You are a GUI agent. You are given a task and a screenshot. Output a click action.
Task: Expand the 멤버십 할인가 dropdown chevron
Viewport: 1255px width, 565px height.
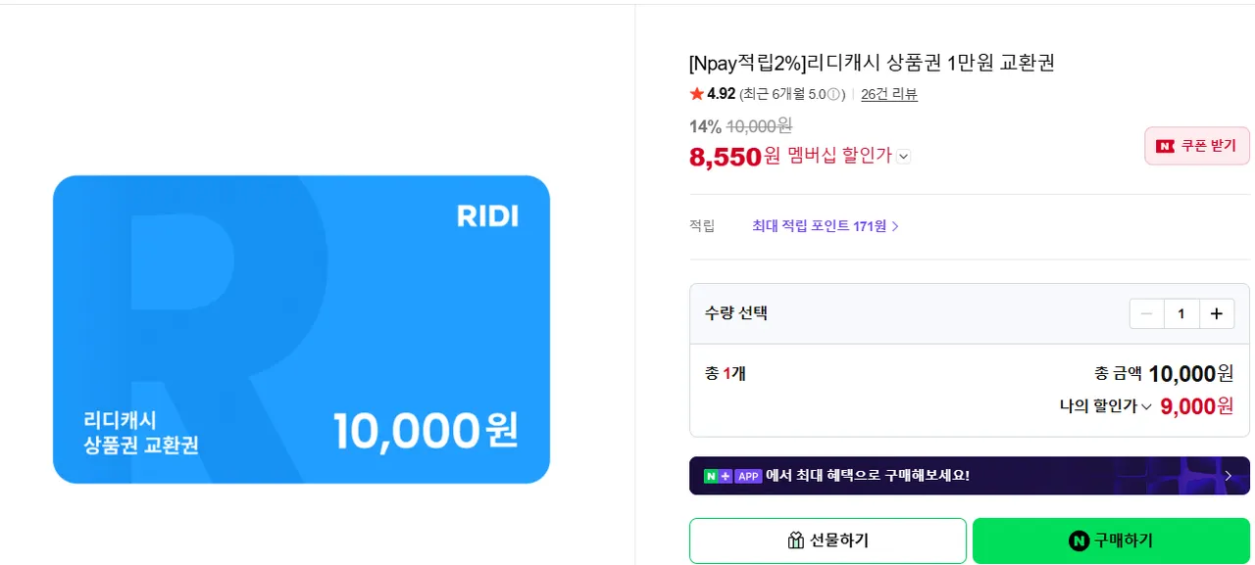(904, 157)
